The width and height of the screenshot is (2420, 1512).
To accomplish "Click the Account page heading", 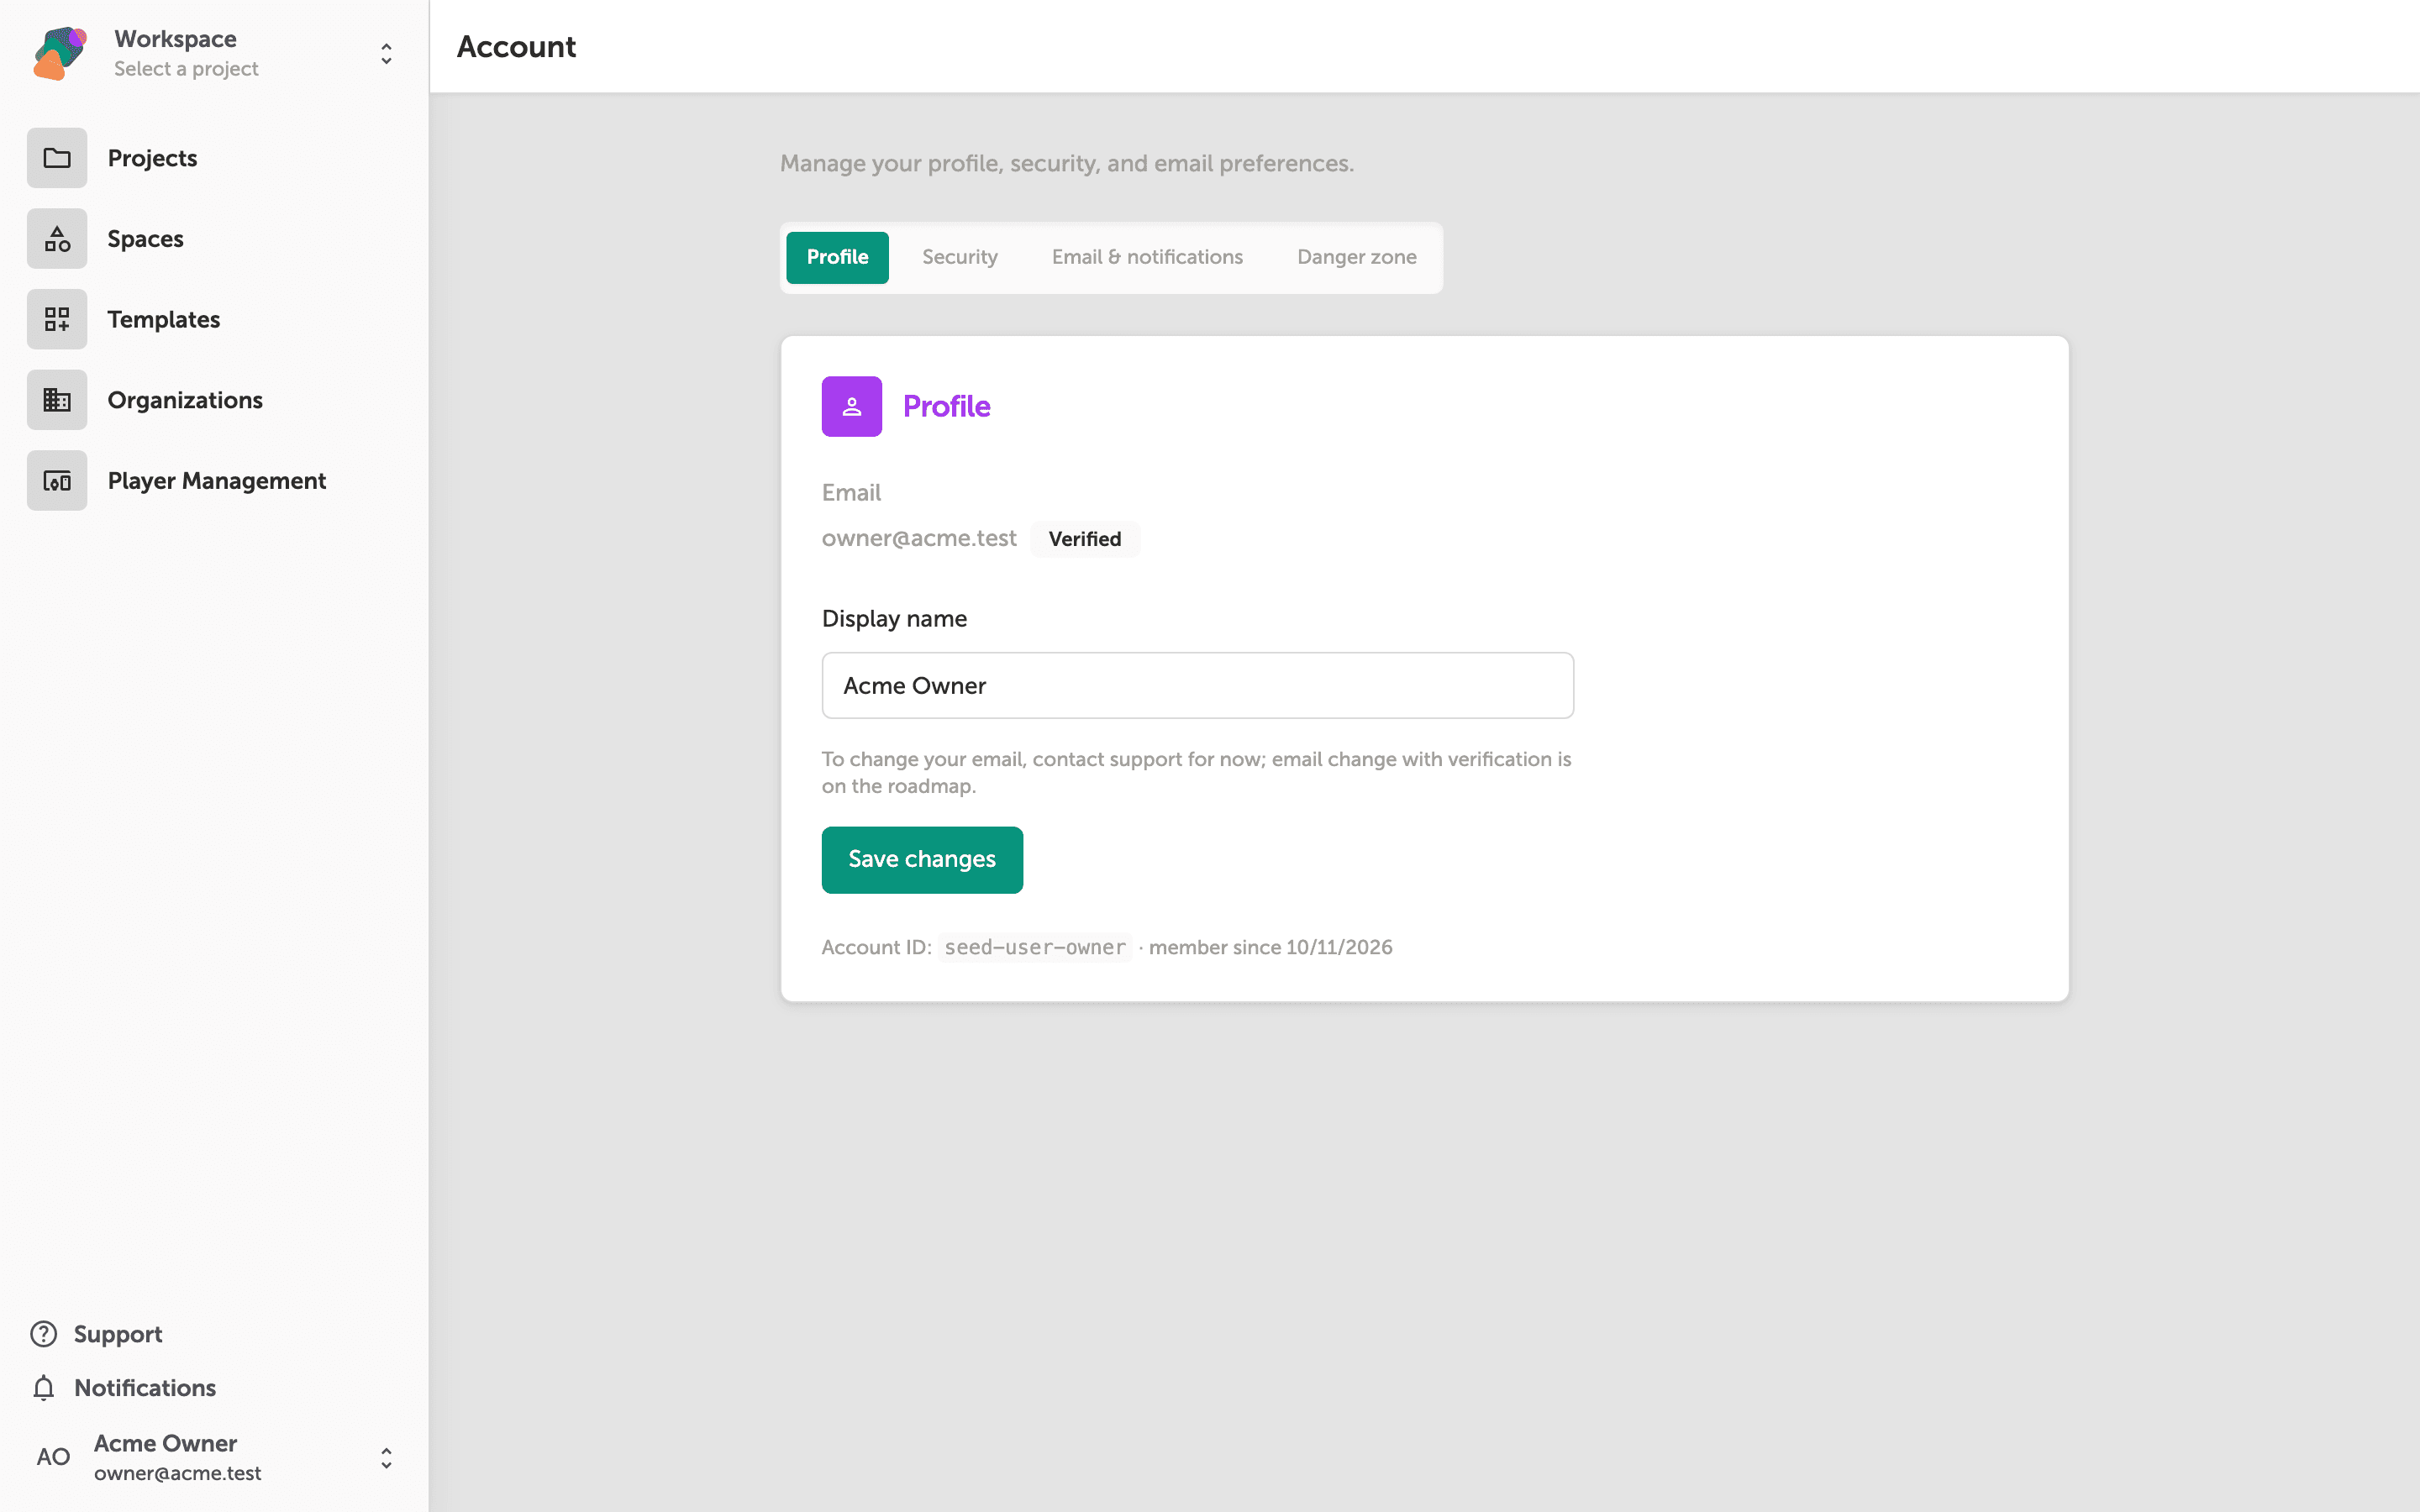I will click(516, 47).
